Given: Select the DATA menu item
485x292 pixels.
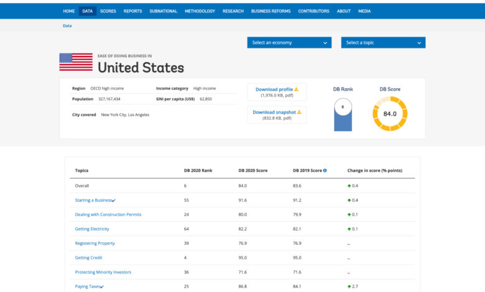Looking at the screenshot, I should click(x=88, y=11).
